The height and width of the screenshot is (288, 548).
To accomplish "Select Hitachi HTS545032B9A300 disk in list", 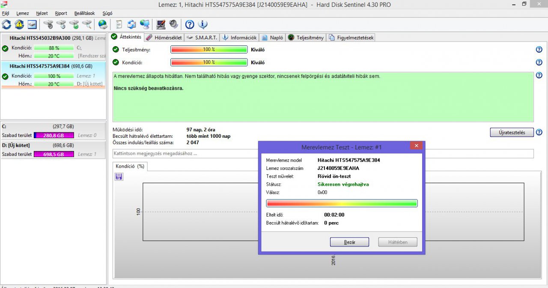I will [54, 48].
